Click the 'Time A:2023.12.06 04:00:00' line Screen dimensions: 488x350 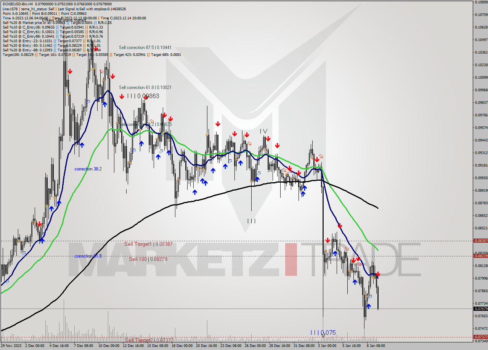coord(74,18)
